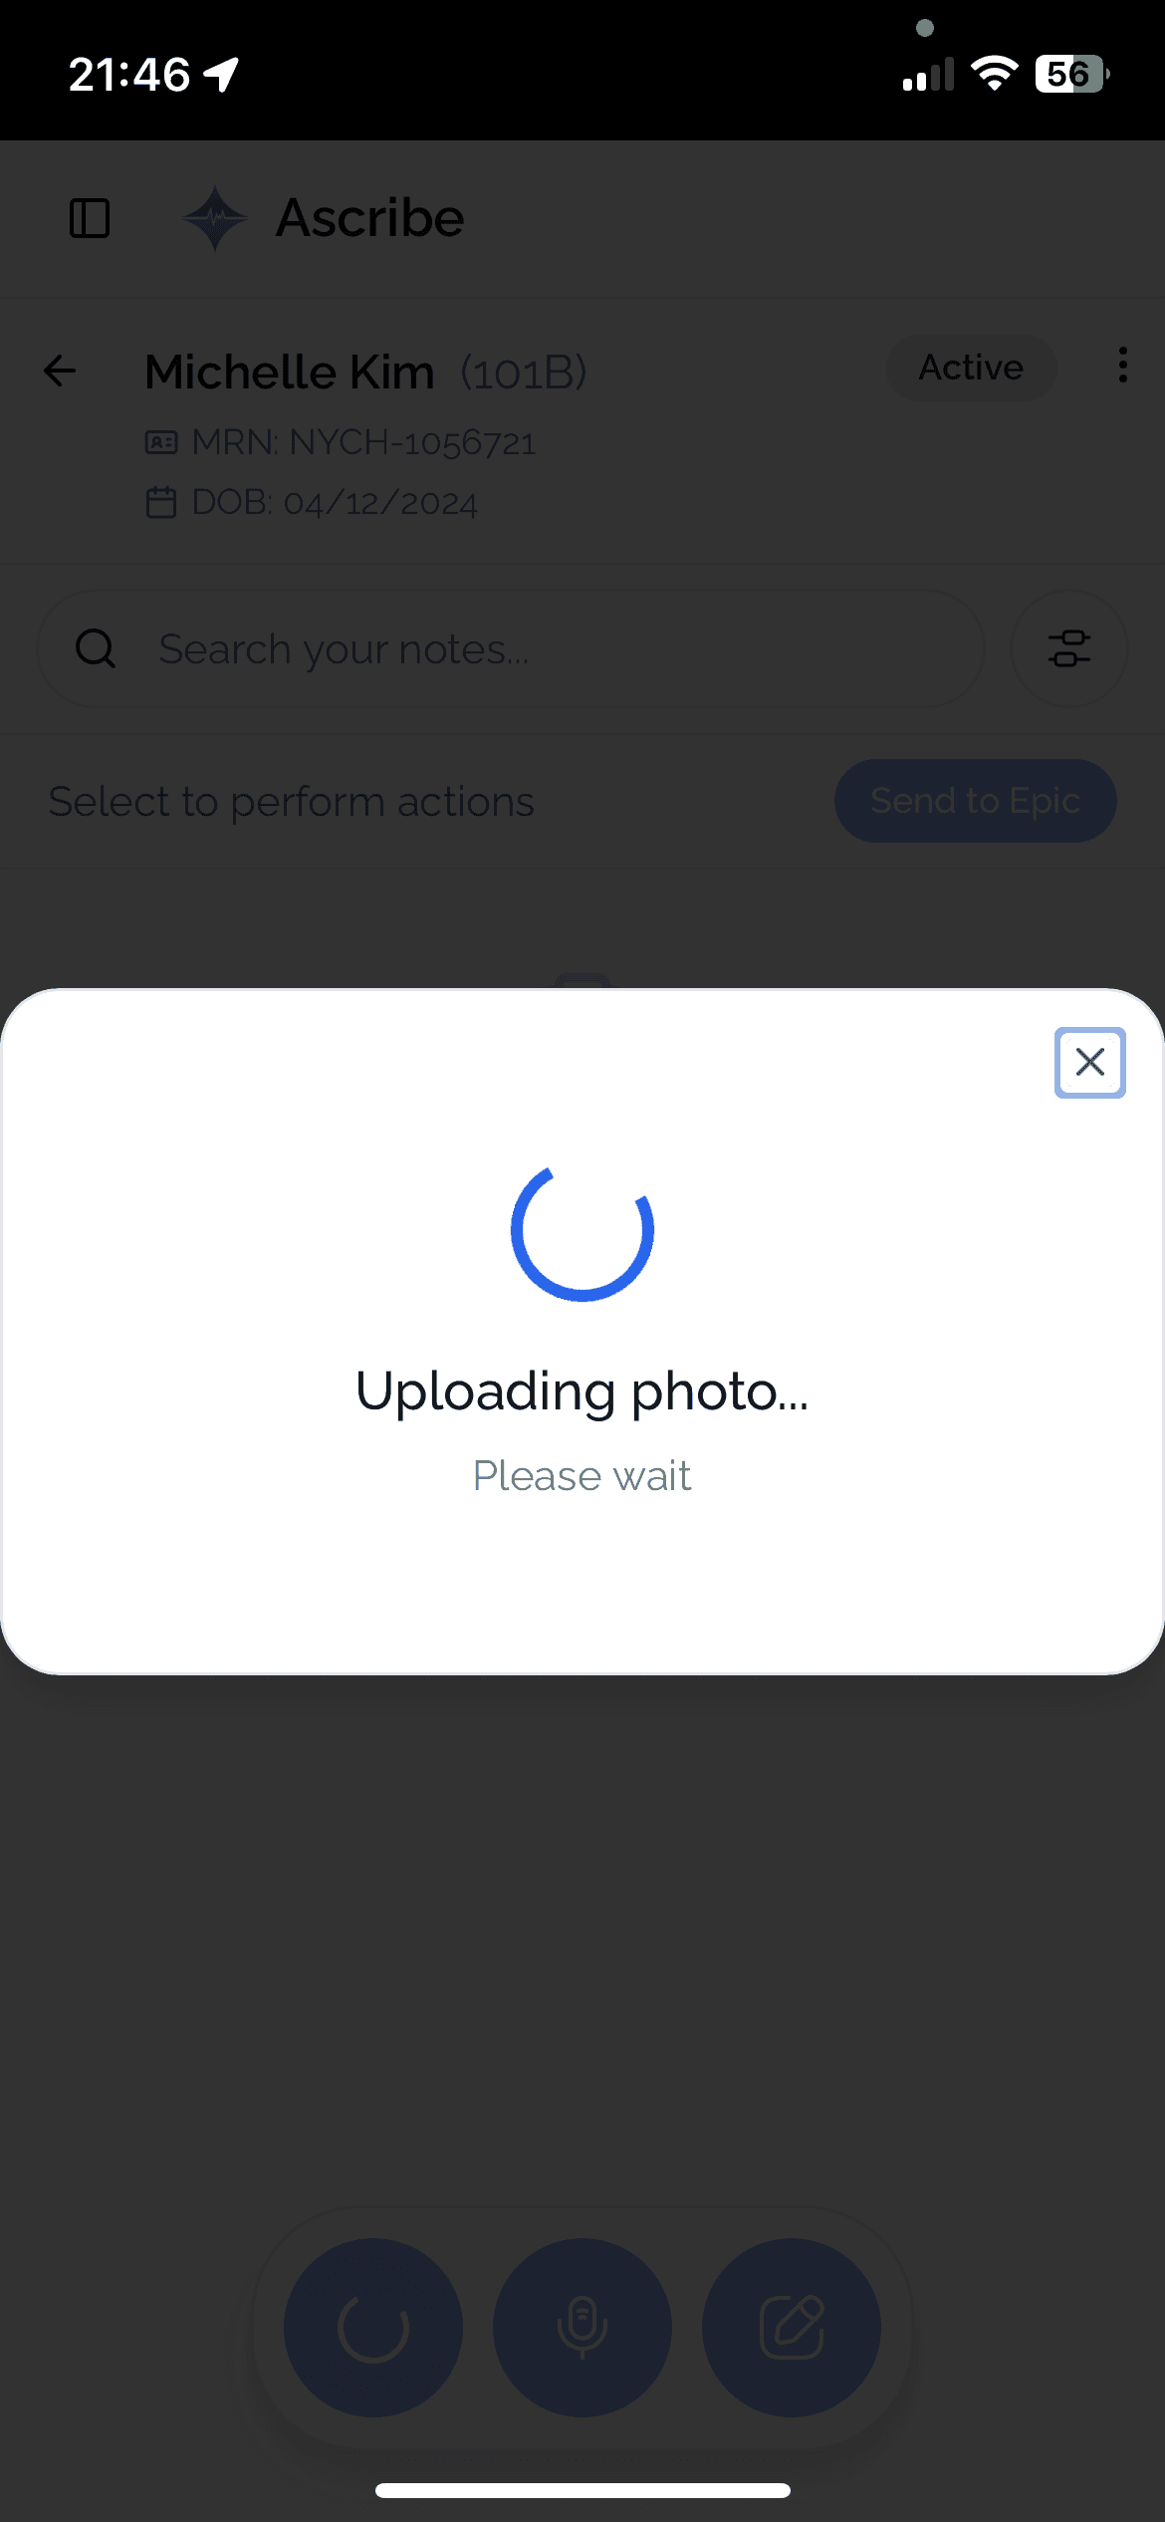This screenshot has height=2522, width=1165.
Task: Focus the Search your notes field
Action: pos(511,648)
